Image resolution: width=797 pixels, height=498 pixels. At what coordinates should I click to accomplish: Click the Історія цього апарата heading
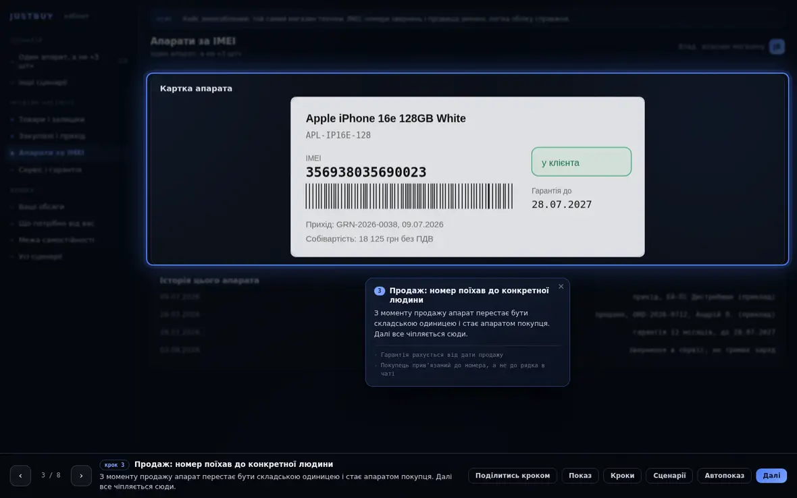coord(209,280)
